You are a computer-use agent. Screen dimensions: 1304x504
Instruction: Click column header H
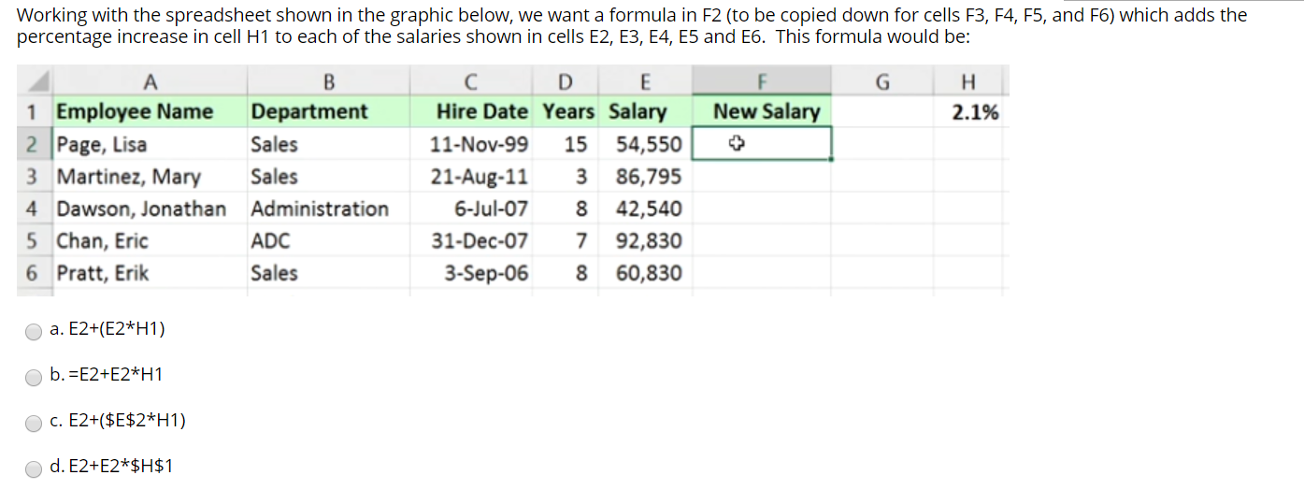pos(974,81)
